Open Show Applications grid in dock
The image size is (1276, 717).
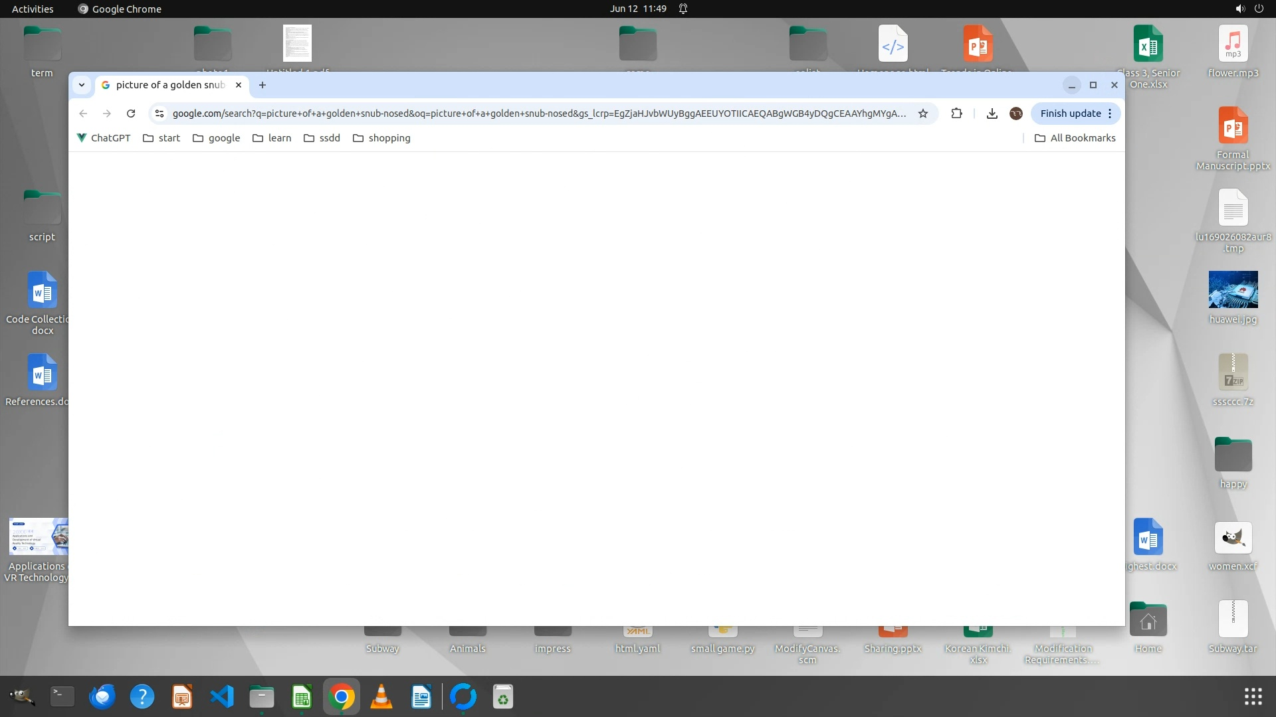coord(1253,696)
